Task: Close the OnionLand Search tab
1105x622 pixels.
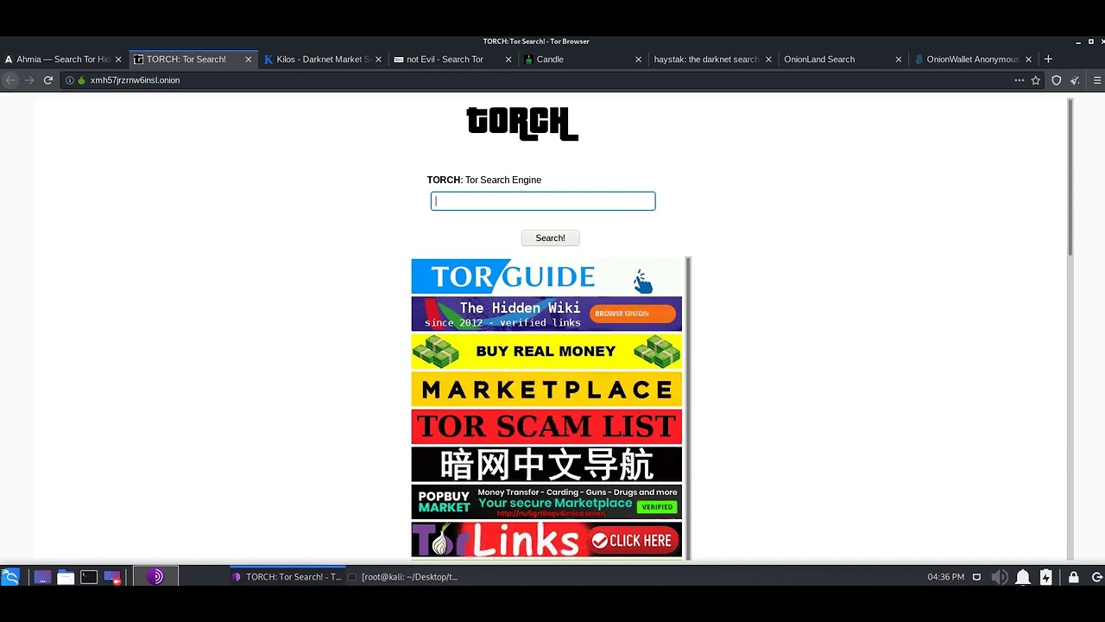Action: coord(899,60)
